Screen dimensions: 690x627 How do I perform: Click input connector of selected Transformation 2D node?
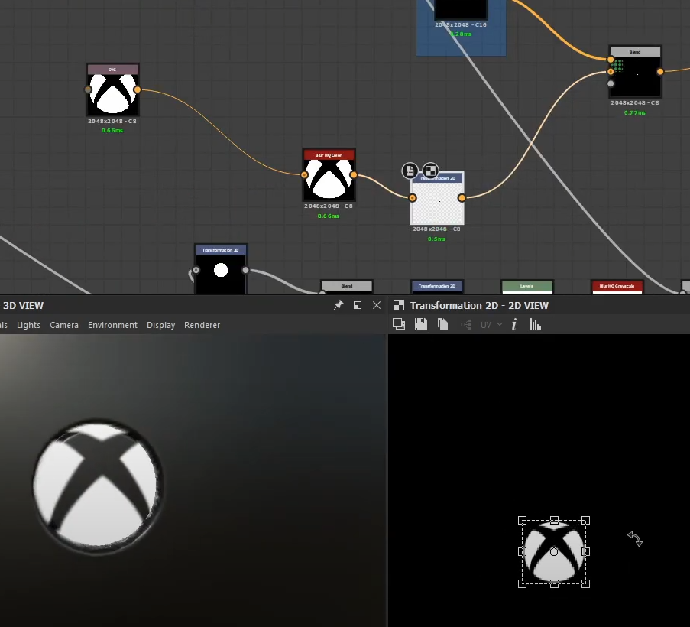pyautogui.click(x=413, y=198)
